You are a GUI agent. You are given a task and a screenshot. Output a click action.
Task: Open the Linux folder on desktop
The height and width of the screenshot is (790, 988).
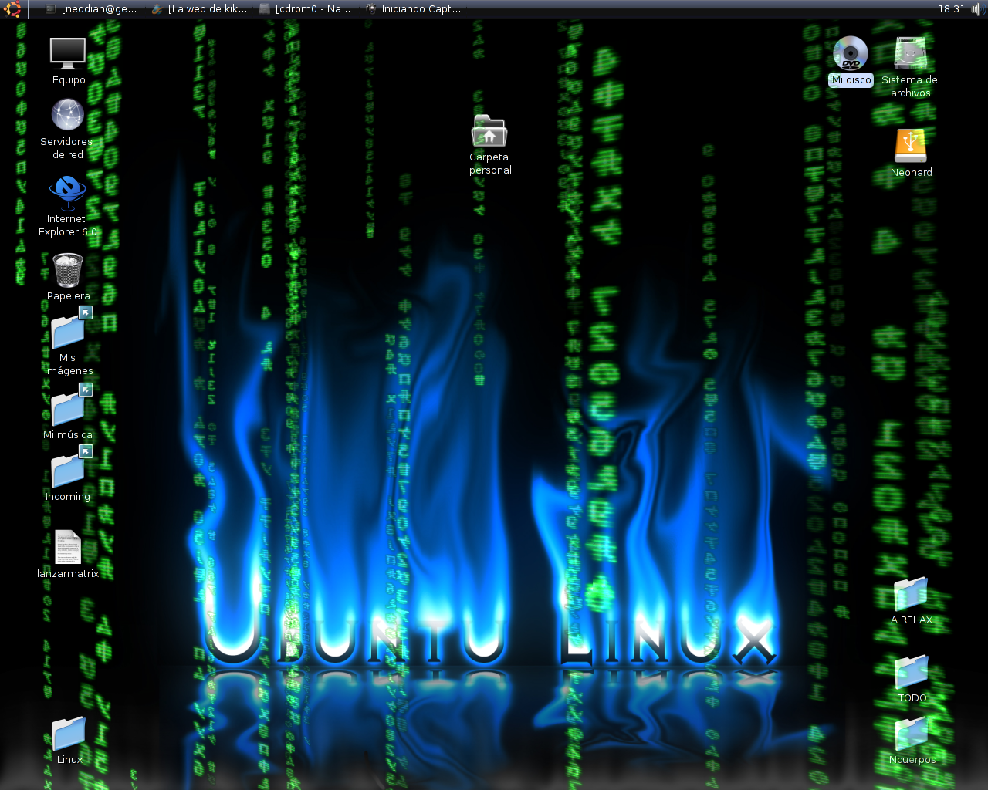click(68, 733)
